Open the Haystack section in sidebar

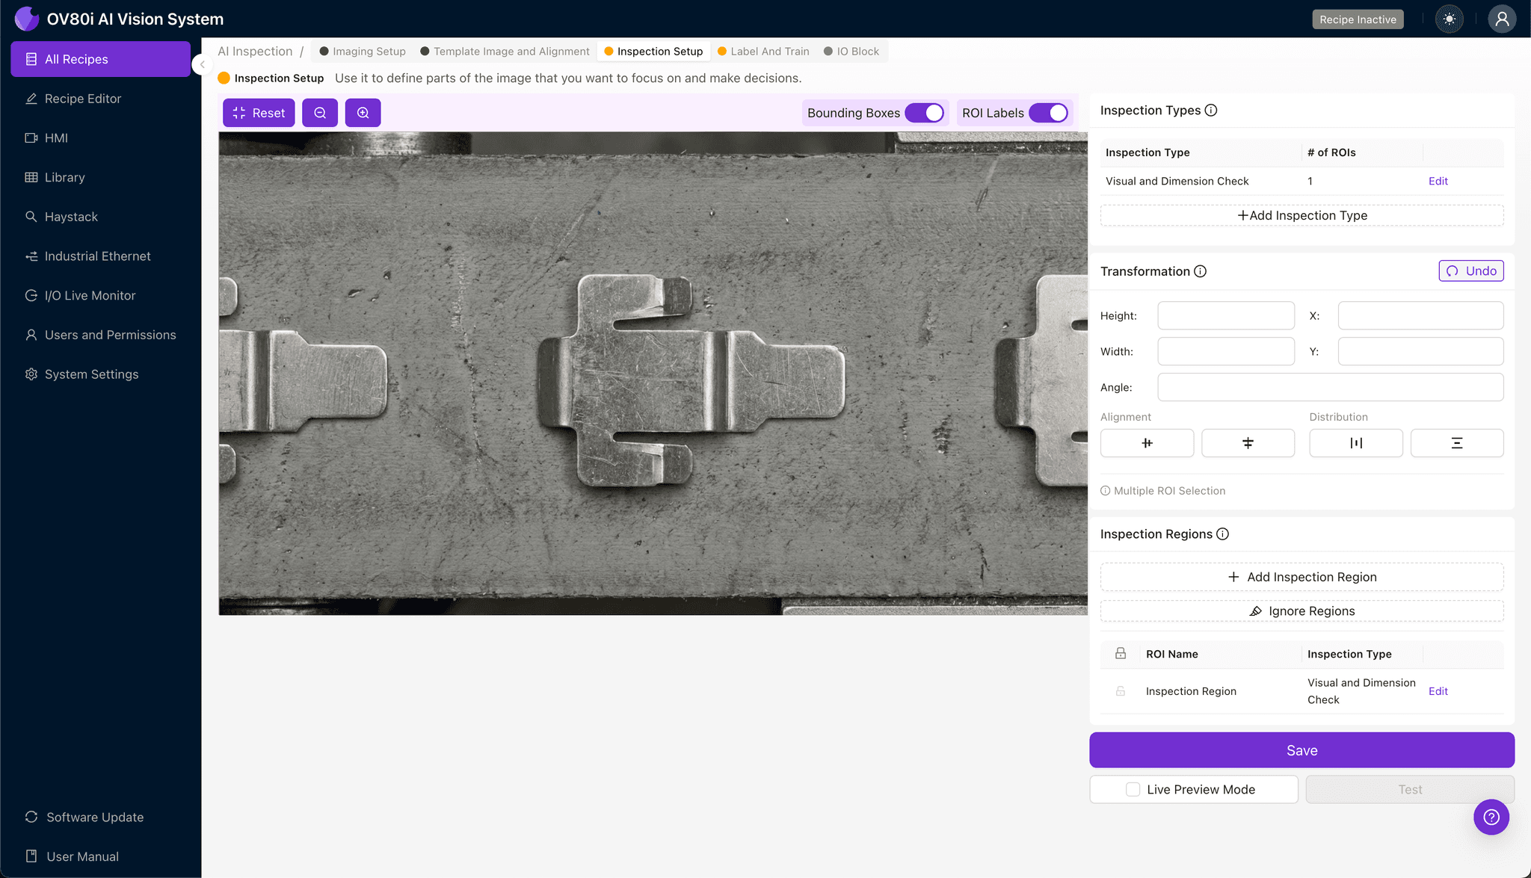[x=71, y=216]
